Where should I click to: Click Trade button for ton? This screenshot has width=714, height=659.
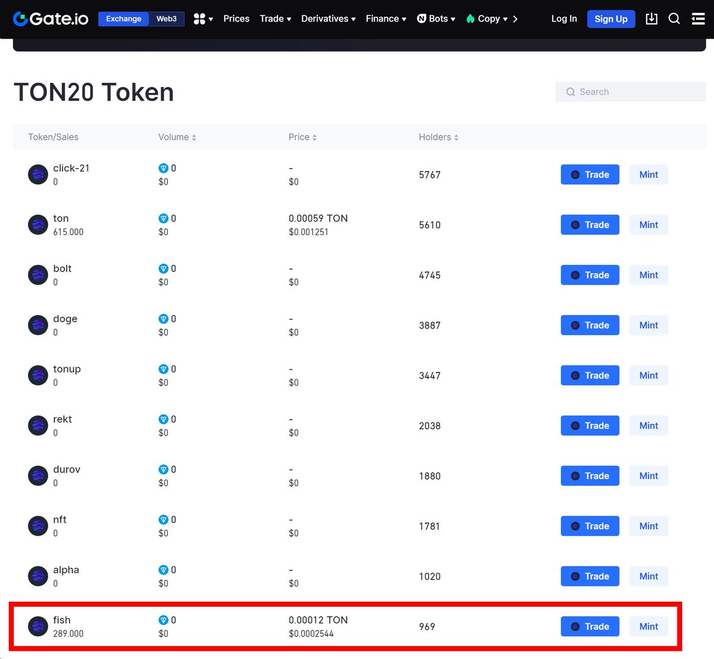click(590, 225)
